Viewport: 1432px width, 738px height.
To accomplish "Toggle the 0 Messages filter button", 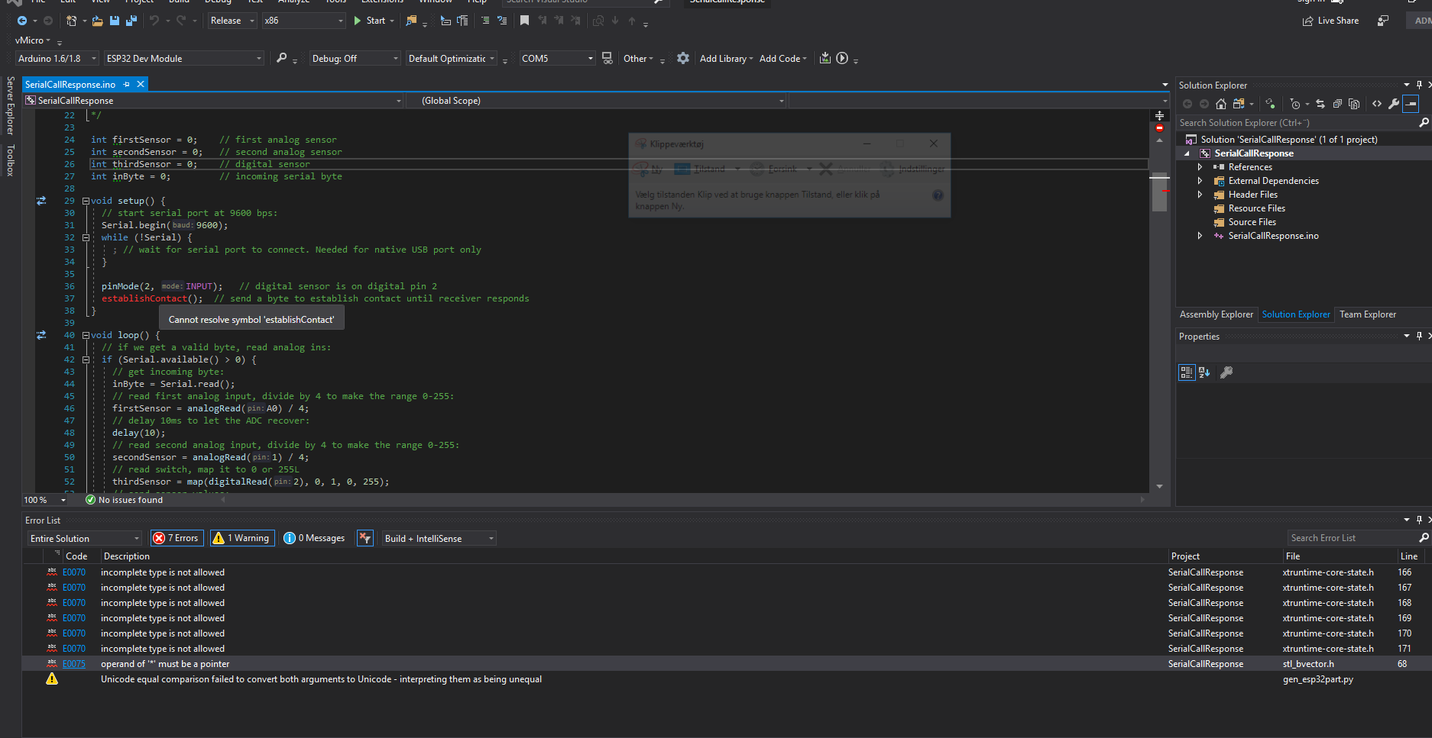I will (x=314, y=538).
